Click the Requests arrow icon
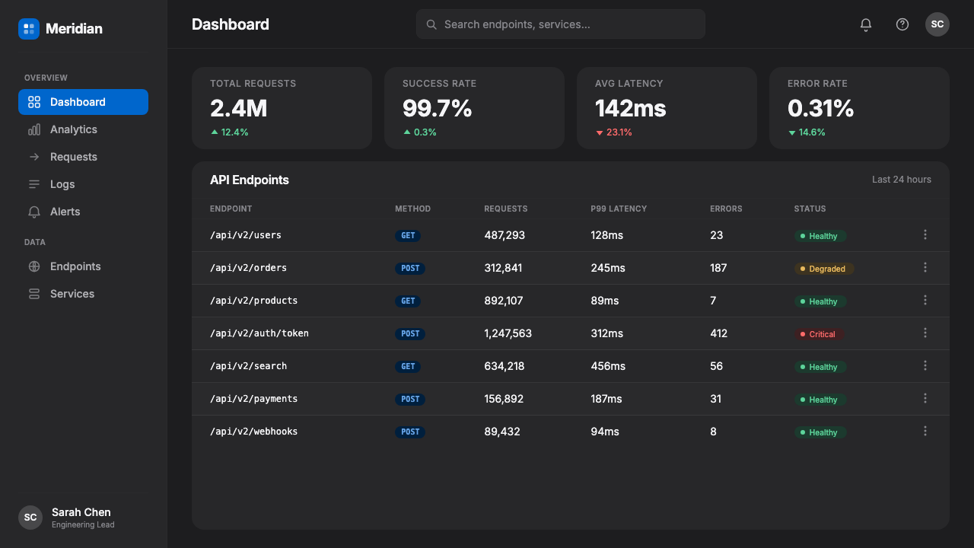 [34, 157]
